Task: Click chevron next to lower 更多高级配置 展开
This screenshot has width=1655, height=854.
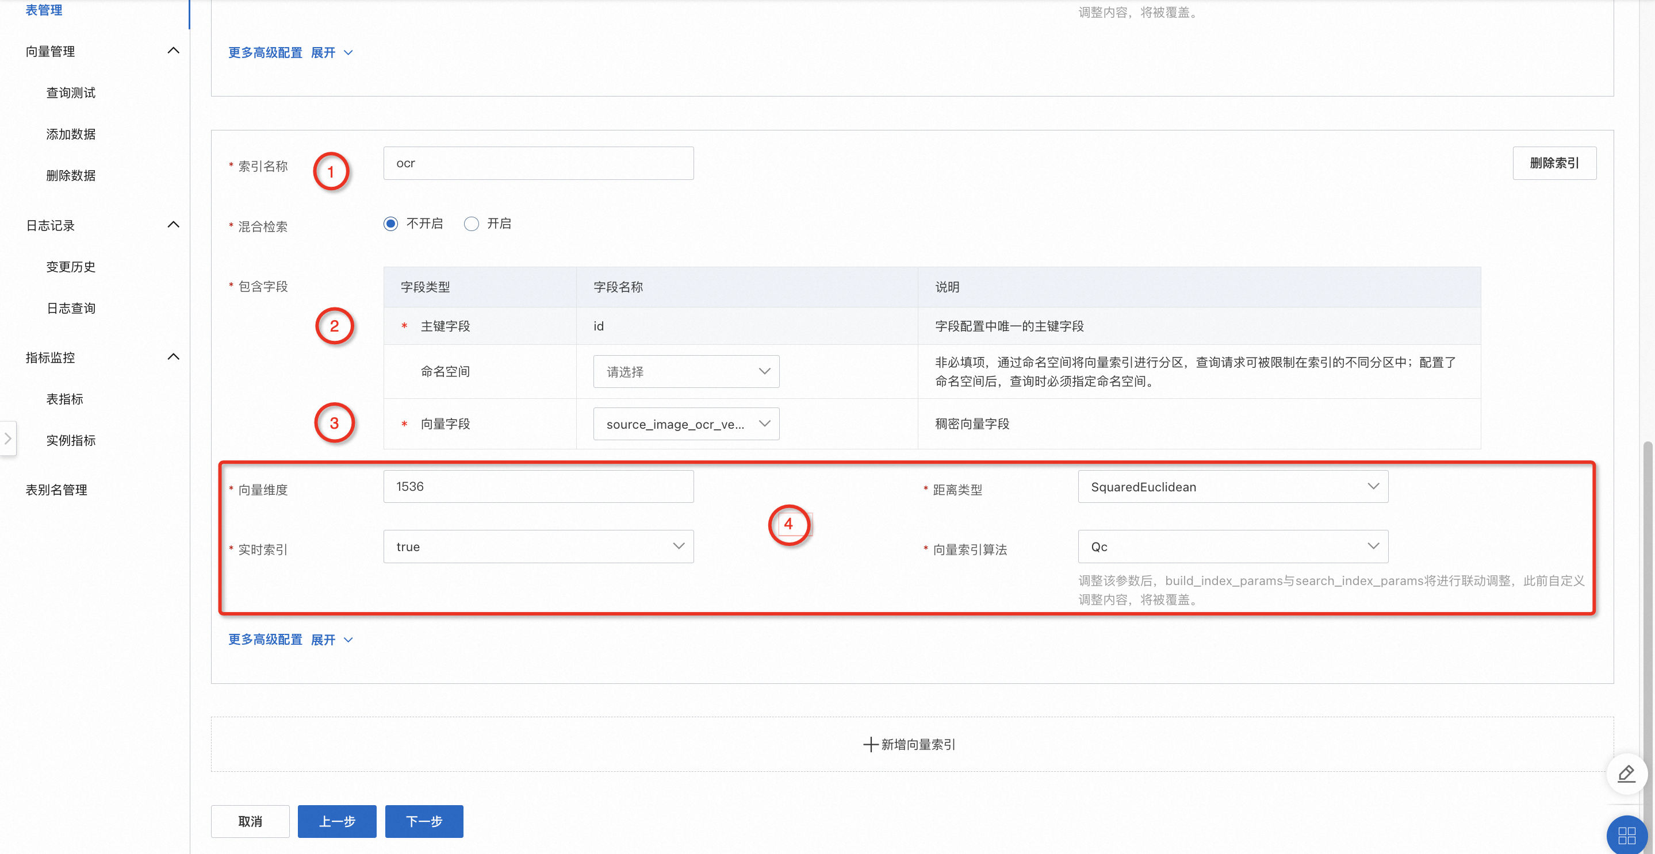Action: [348, 640]
